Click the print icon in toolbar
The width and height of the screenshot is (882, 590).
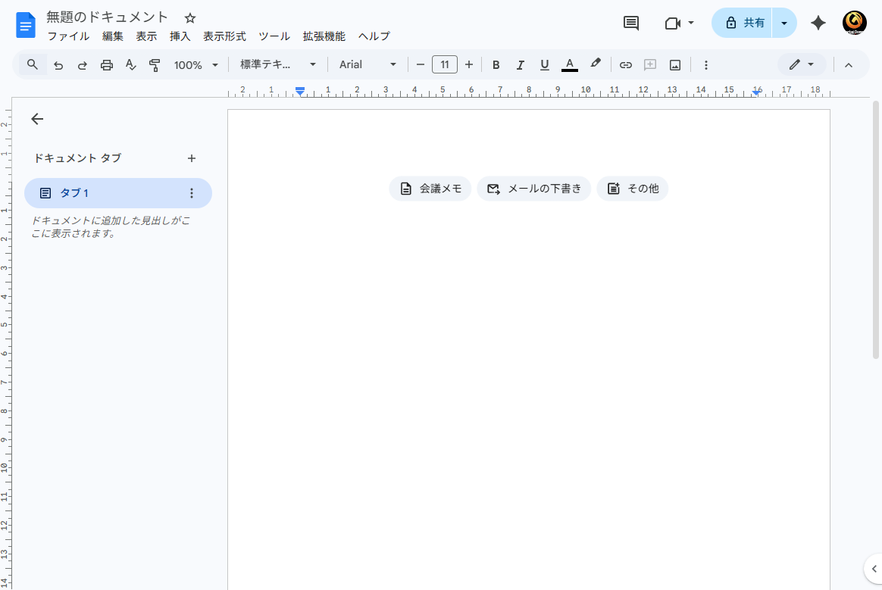(107, 65)
